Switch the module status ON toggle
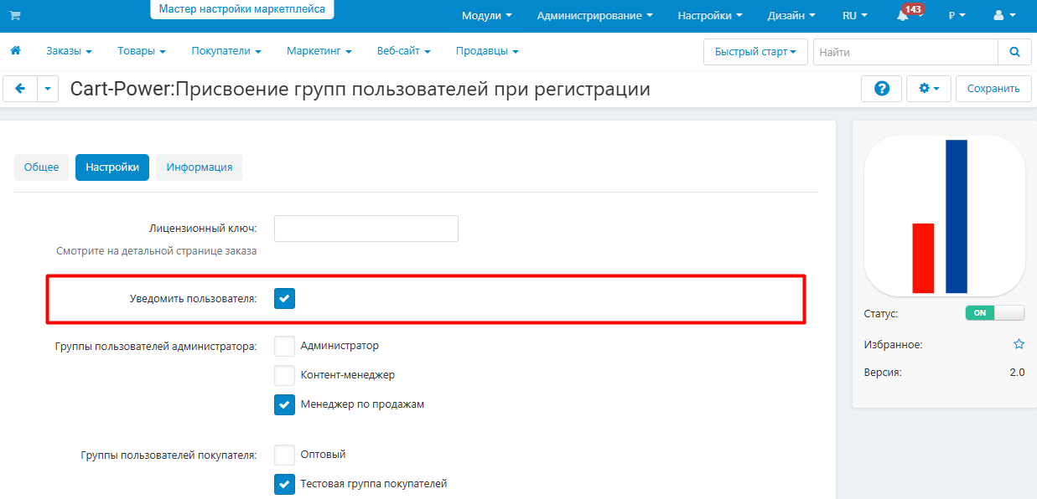 [995, 313]
